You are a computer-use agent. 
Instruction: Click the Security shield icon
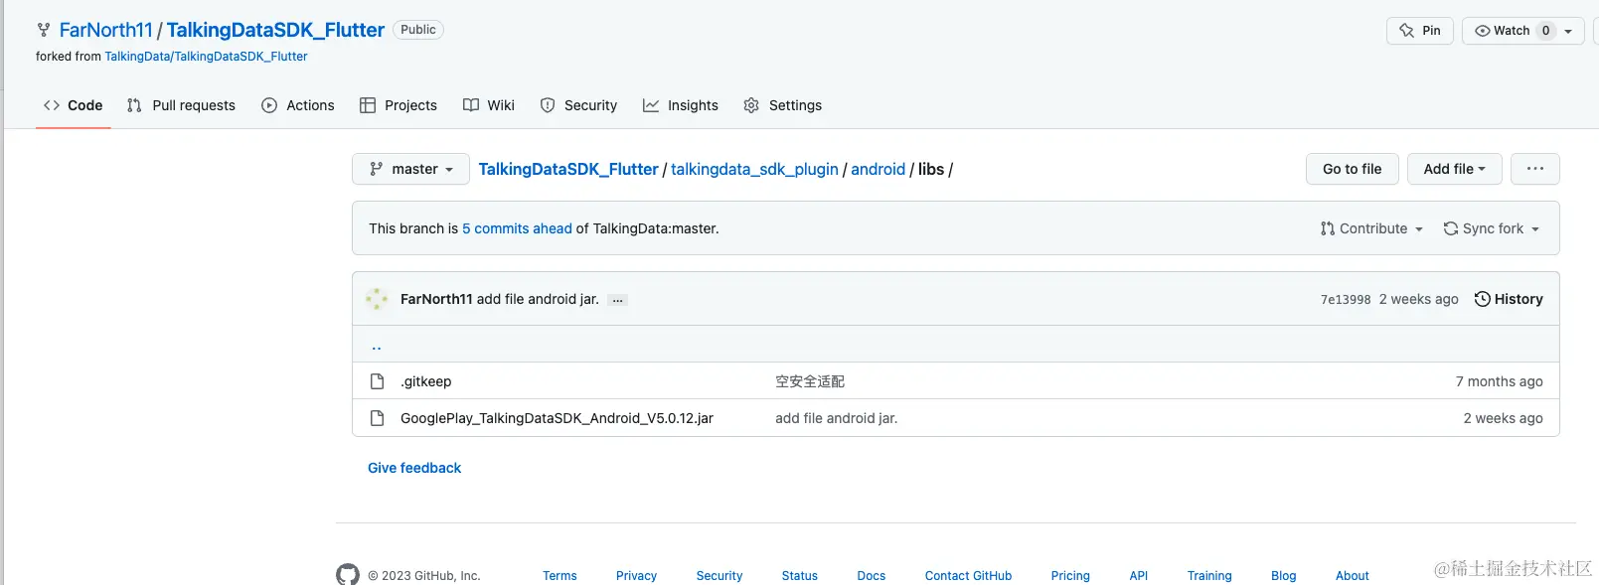[548, 105]
